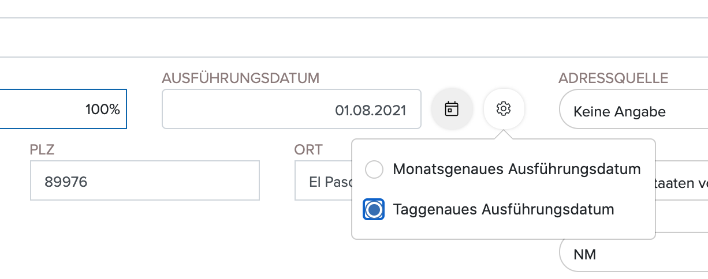The image size is (708, 279).
Task: Focus the ORT field showing El Paso
Action: tap(323, 180)
